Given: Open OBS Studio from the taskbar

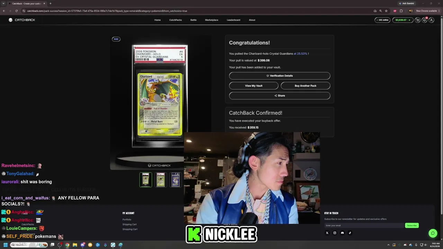Looking at the screenshot, I should pos(60,245).
